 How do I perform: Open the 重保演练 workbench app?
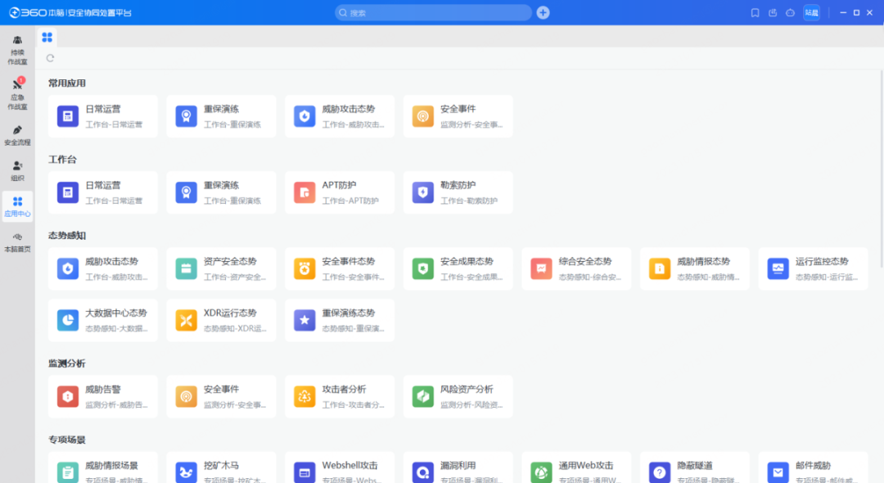coord(221,192)
